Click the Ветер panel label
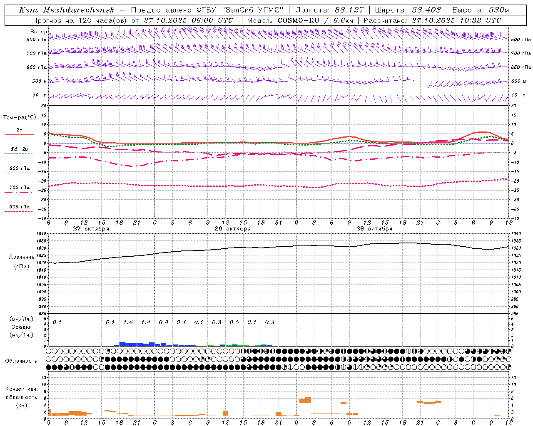The height and width of the screenshot is (426, 533). [38, 32]
